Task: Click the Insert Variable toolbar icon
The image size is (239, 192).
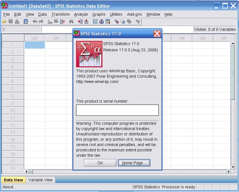Action: [86, 22]
